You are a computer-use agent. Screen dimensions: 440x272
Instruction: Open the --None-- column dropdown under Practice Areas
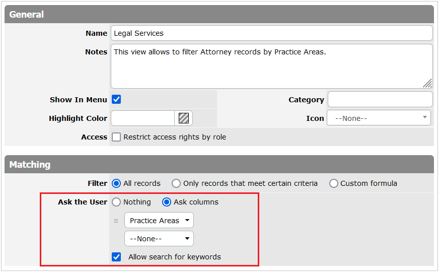[x=159, y=239]
